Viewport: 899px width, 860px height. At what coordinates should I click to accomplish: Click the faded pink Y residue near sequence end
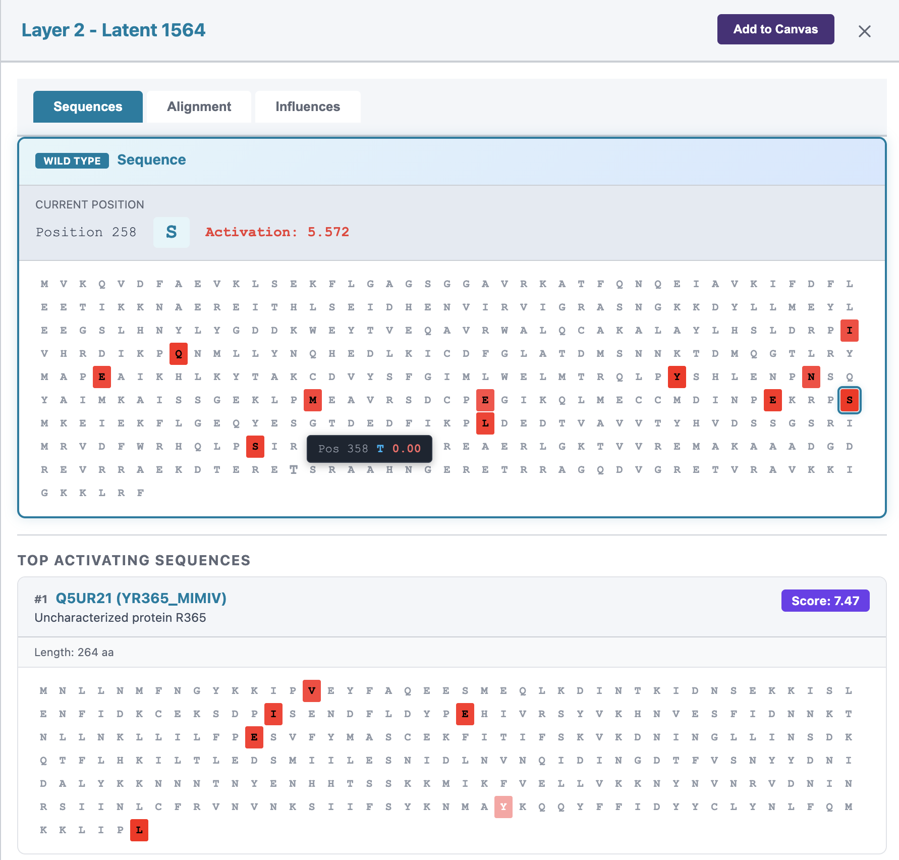coord(503,807)
